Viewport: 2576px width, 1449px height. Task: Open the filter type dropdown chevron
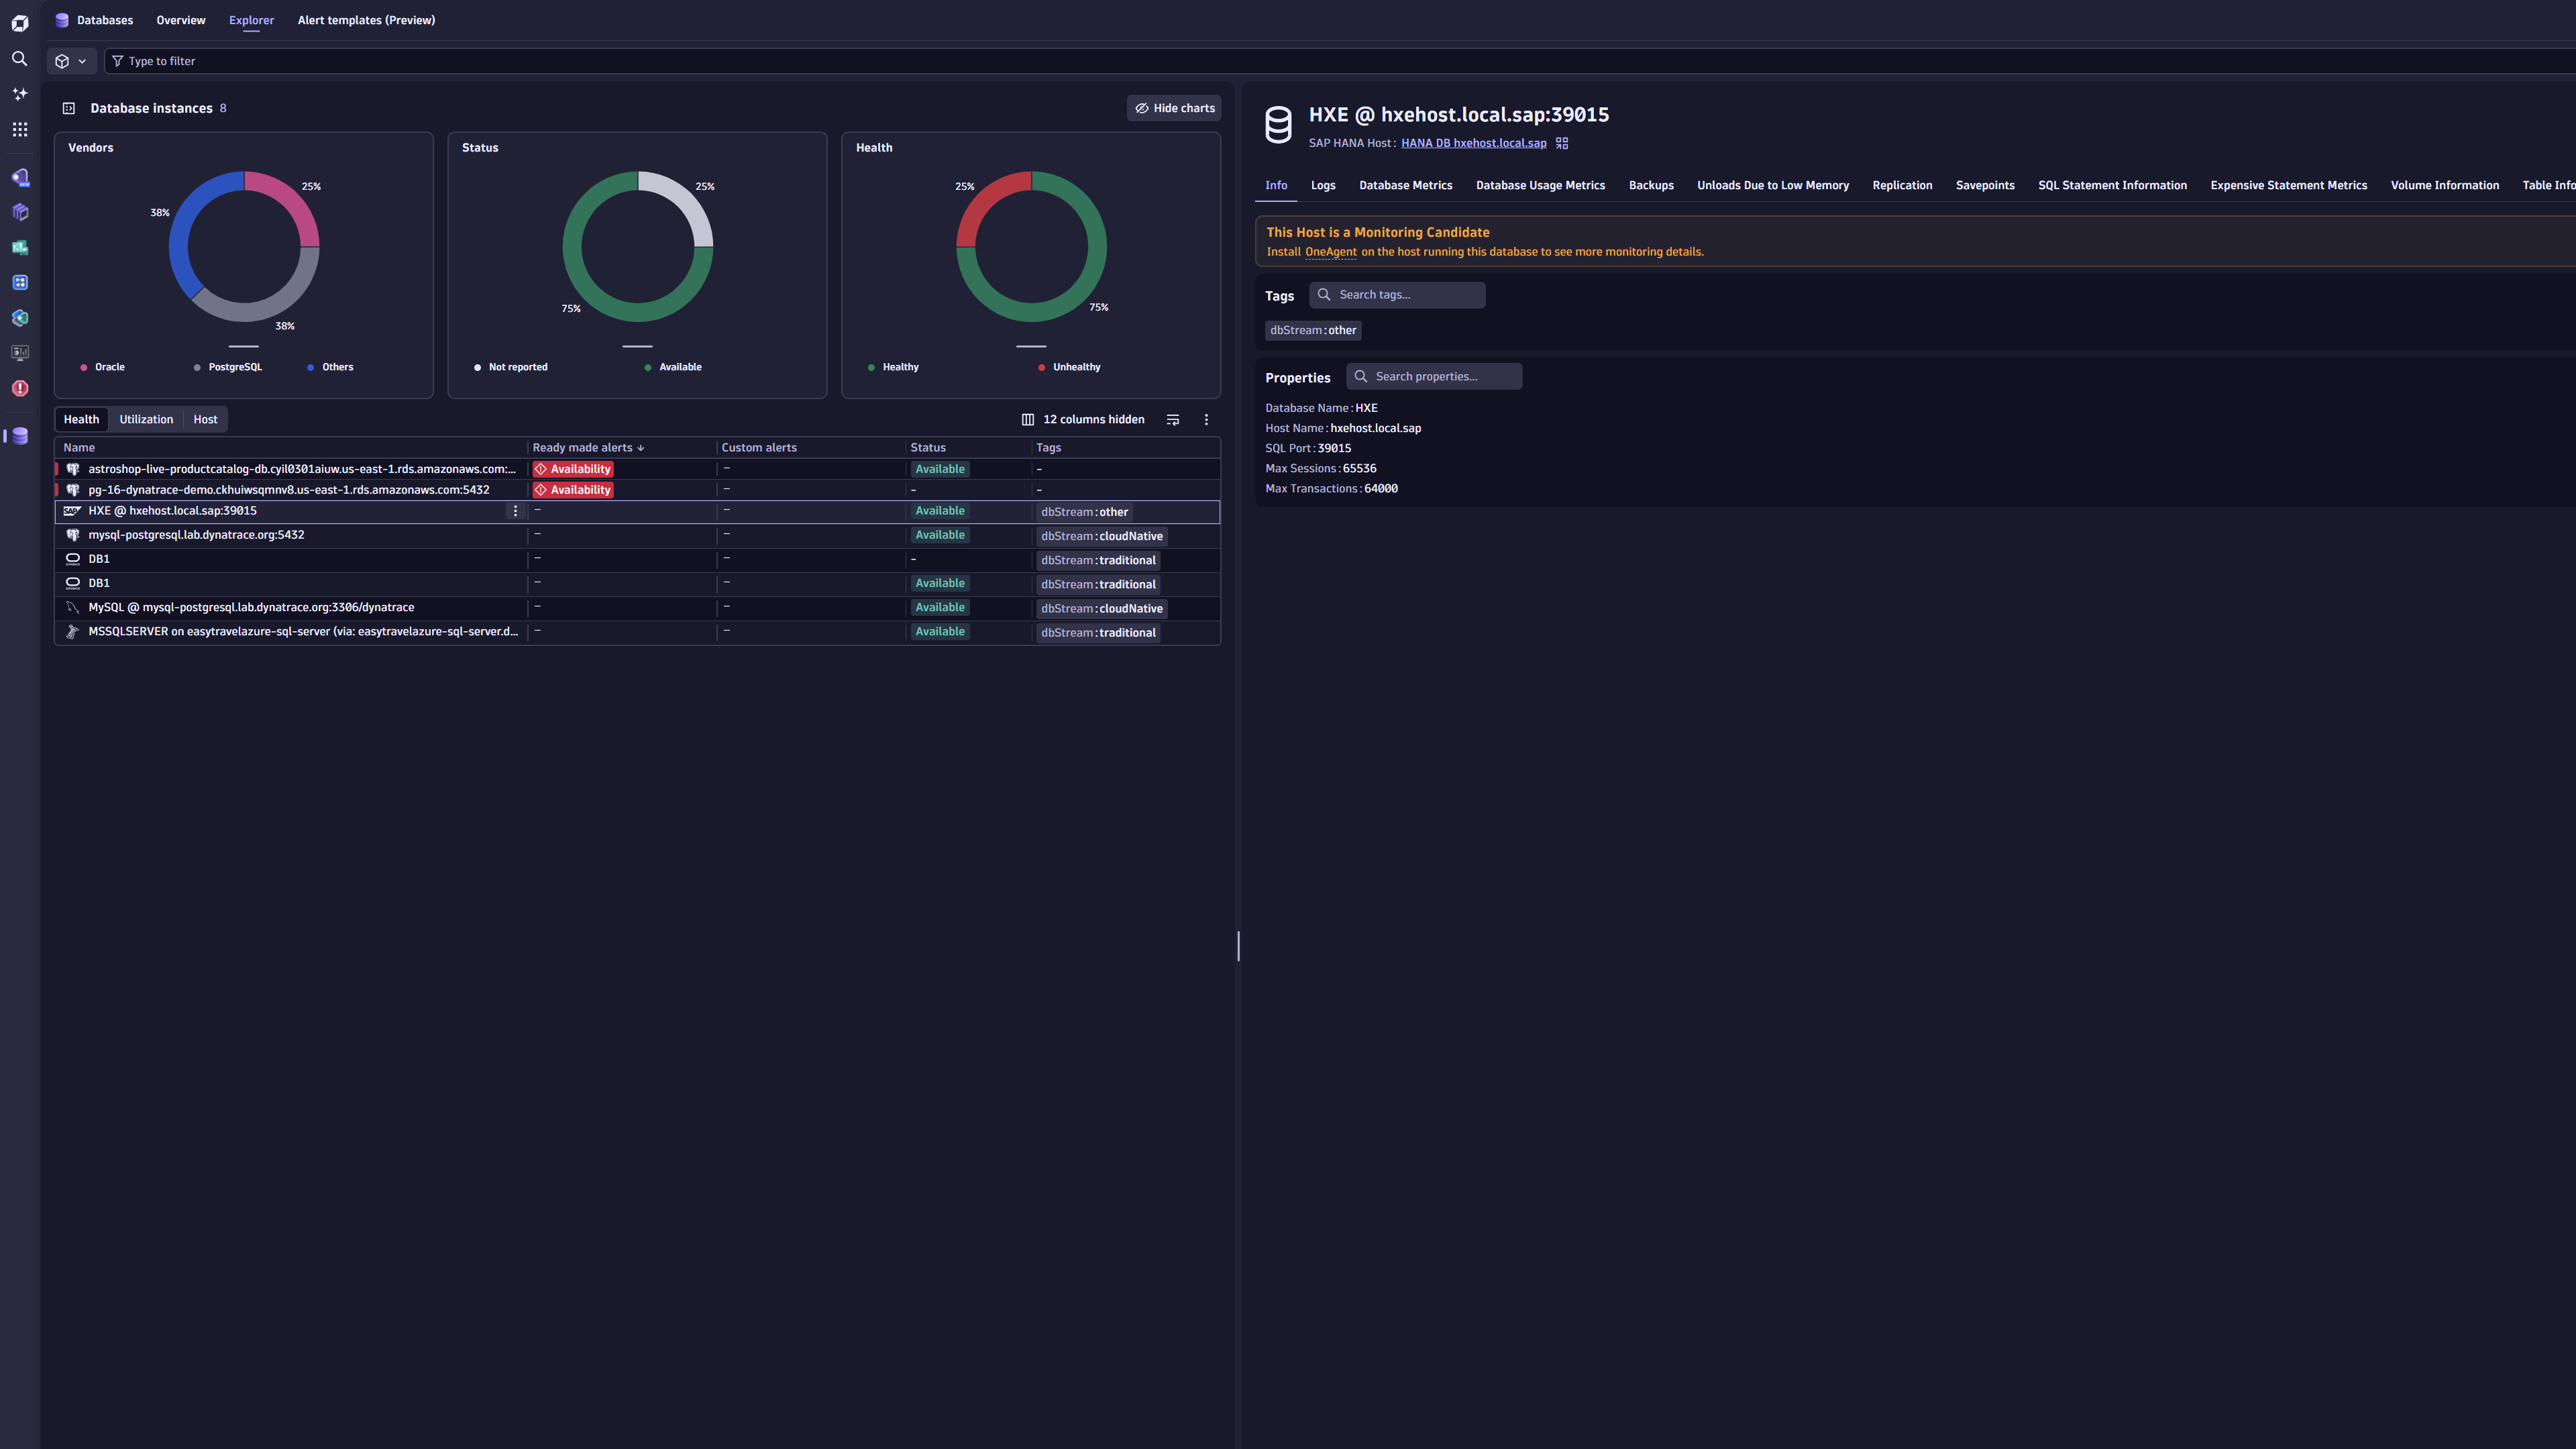tap(83, 61)
